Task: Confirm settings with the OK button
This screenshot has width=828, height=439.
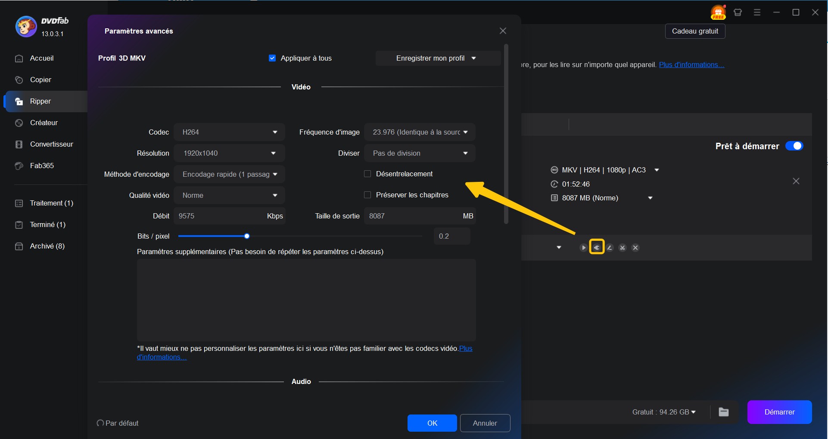Action: pyautogui.click(x=432, y=423)
